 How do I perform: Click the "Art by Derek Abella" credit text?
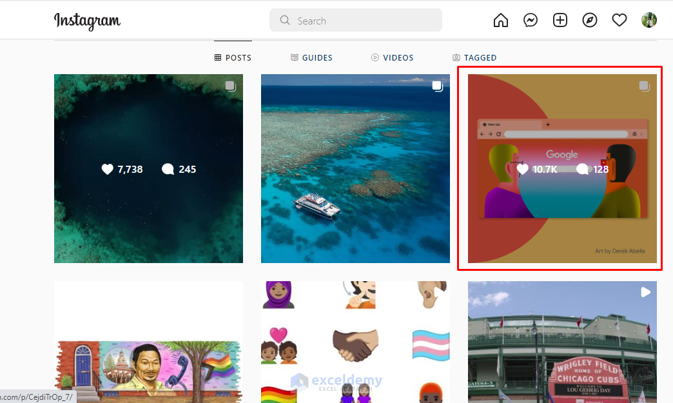619,251
